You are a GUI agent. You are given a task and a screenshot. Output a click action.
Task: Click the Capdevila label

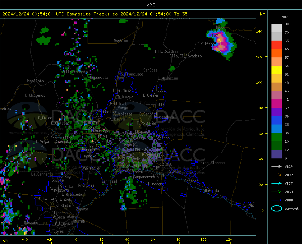[x=99, y=78]
